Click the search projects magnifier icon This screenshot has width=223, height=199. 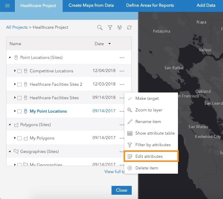click(100, 27)
